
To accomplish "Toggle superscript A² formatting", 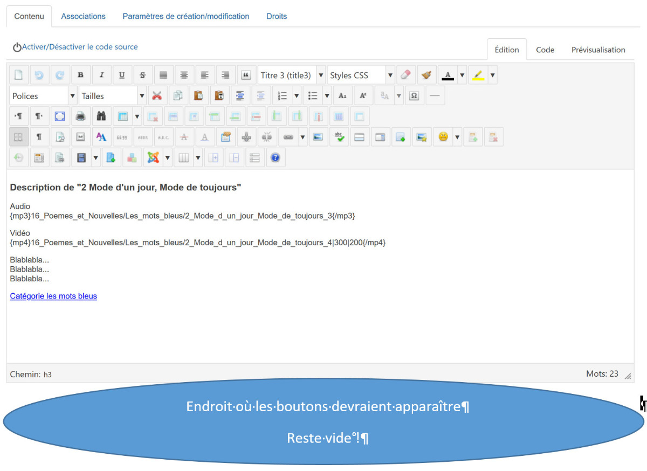I will (363, 95).
